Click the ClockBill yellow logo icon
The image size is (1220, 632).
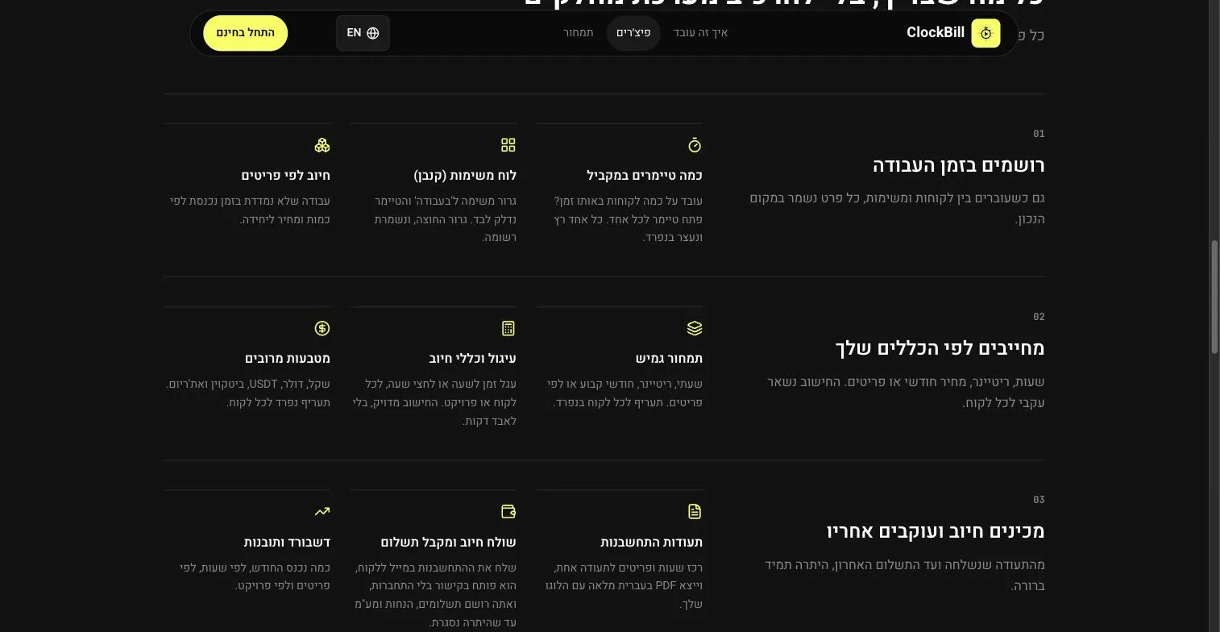pyautogui.click(x=986, y=33)
